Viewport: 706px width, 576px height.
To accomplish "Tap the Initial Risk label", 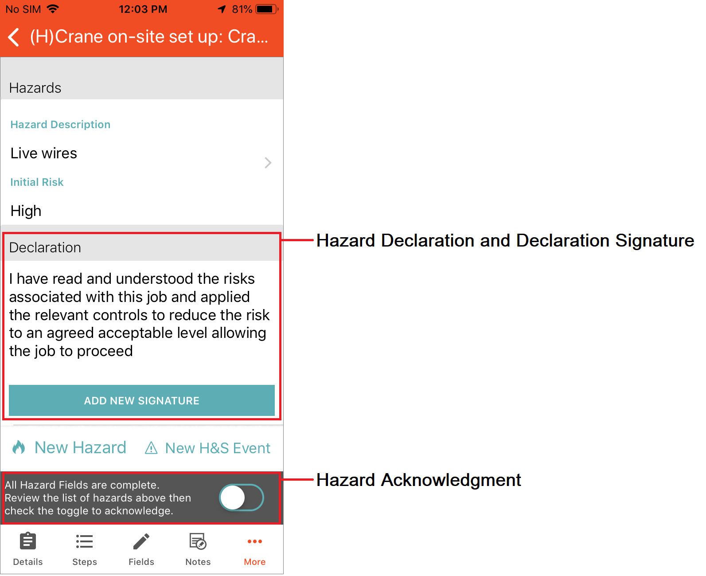I will coord(37,182).
